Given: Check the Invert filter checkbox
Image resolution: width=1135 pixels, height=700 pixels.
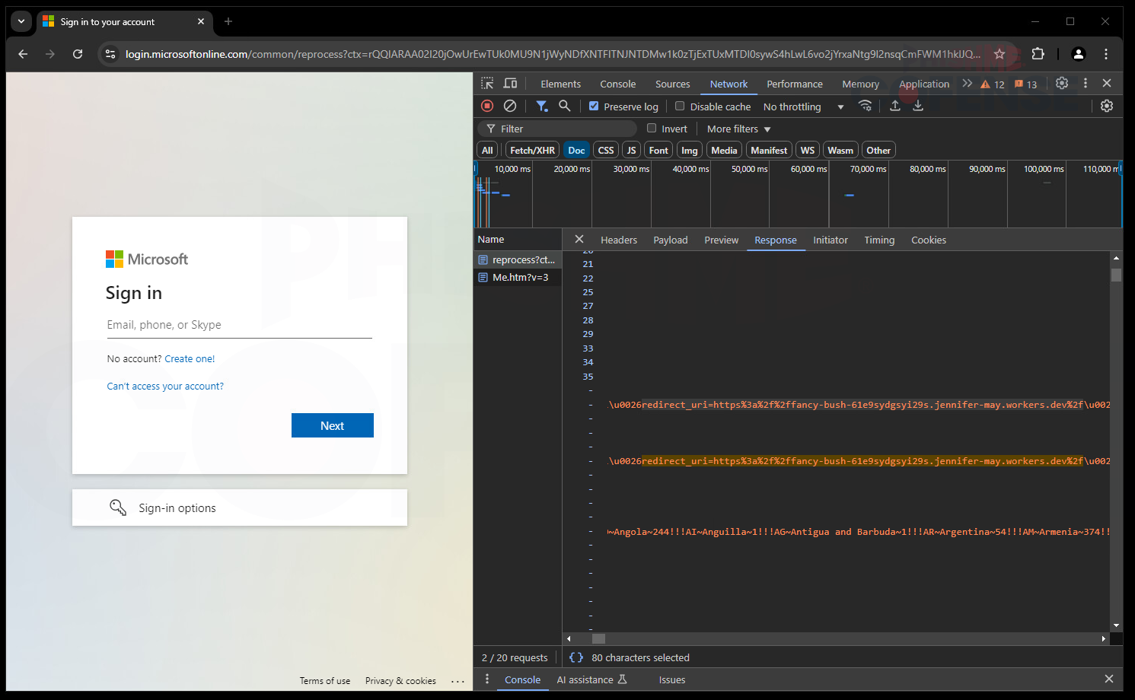Looking at the screenshot, I should pos(652,129).
